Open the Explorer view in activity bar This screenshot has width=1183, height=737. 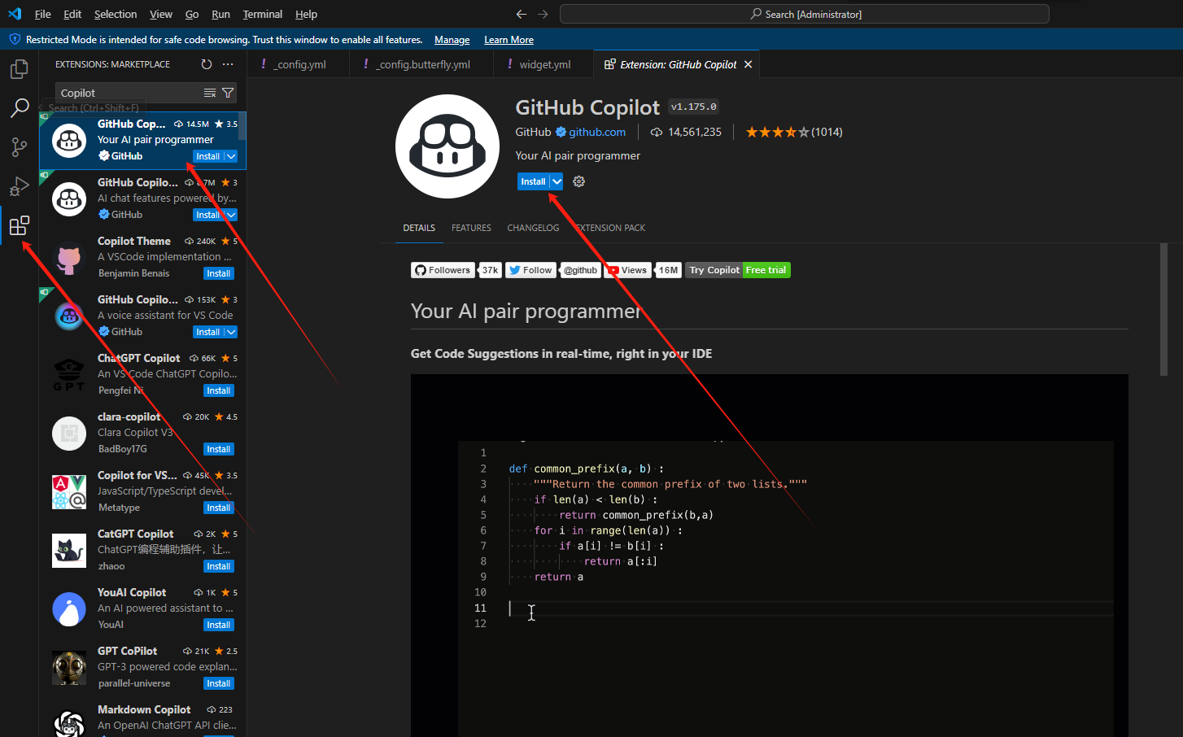[19, 70]
